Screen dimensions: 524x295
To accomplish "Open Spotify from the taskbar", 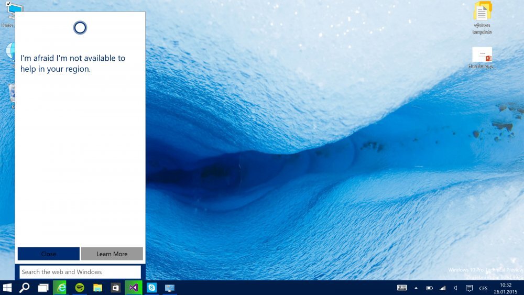I will coord(80,288).
